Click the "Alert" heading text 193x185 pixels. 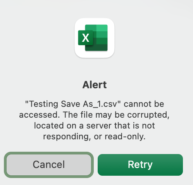pos(95,85)
